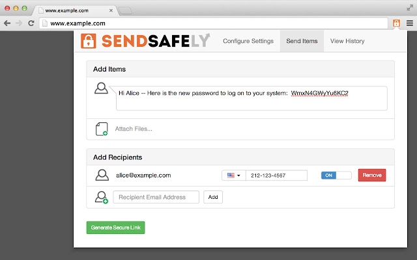This screenshot has height=260, width=417.
Task: Open the Chrome hamburger menu
Action: 409,23
